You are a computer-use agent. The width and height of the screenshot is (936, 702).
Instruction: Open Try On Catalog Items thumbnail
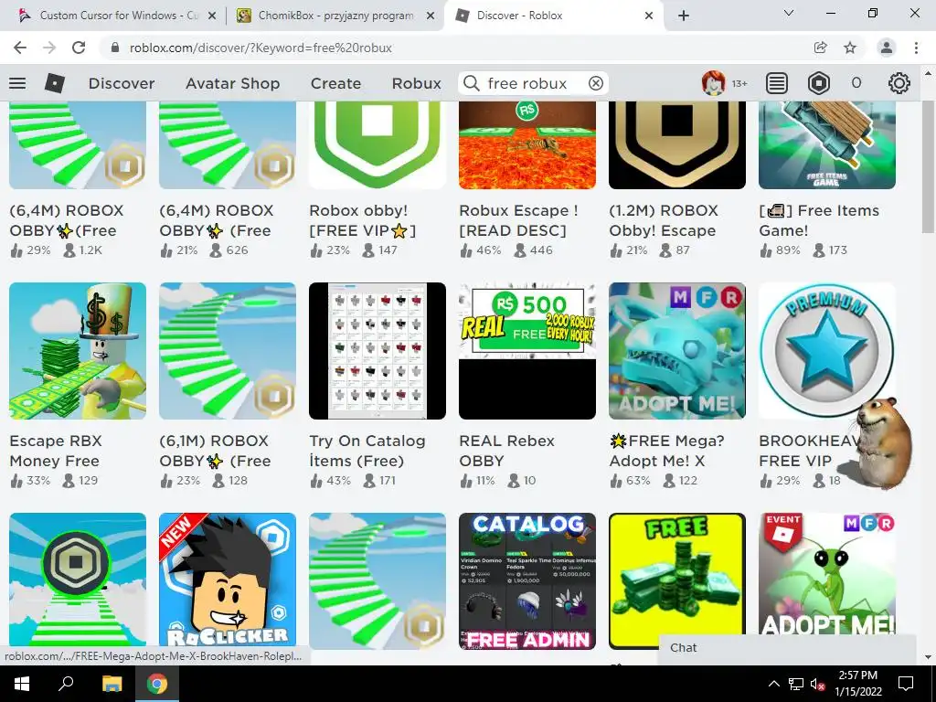(x=378, y=351)
